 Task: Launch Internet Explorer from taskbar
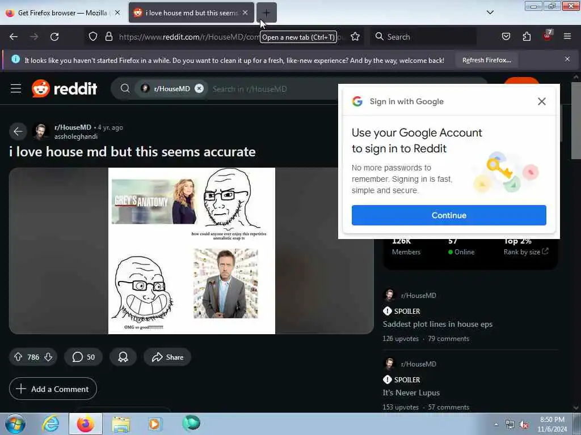(50, 424)
